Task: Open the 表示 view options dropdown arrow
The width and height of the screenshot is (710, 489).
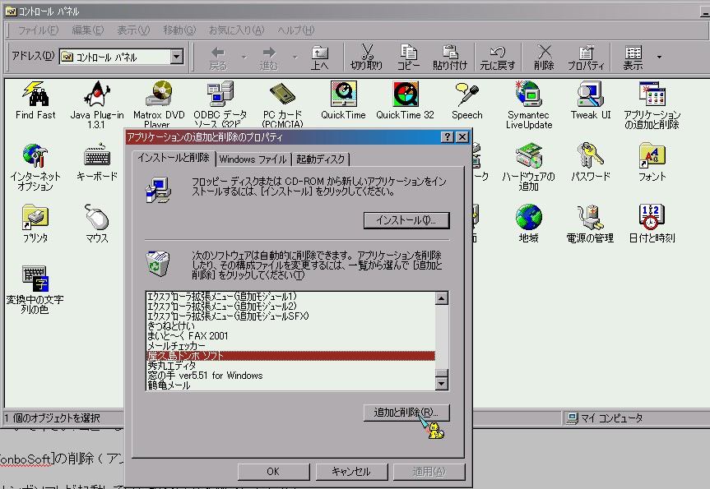Action: click(x=659, y=57)
